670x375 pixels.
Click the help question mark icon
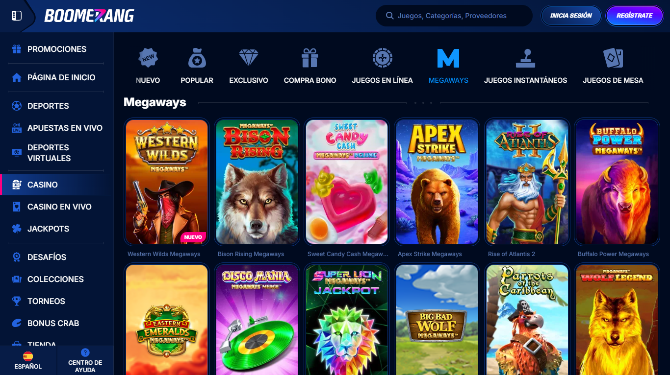pyautogui.click(x=85, y=352)
